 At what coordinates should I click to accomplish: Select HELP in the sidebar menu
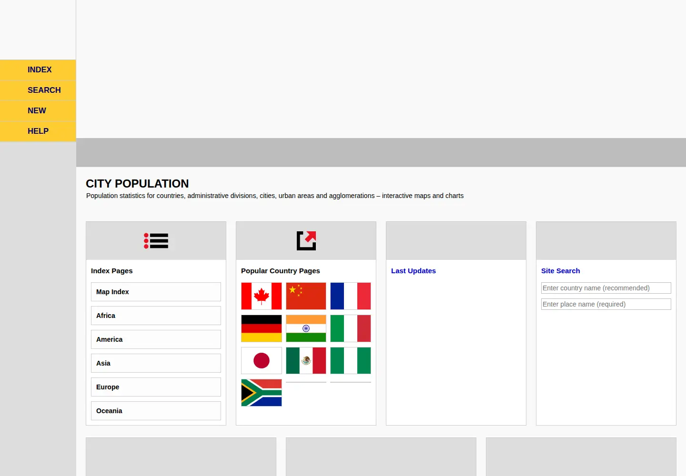(38, 131)
